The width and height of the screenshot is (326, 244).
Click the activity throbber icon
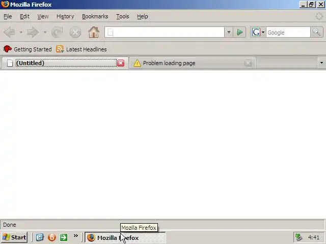pyautogui.click(x=319, y=16)
